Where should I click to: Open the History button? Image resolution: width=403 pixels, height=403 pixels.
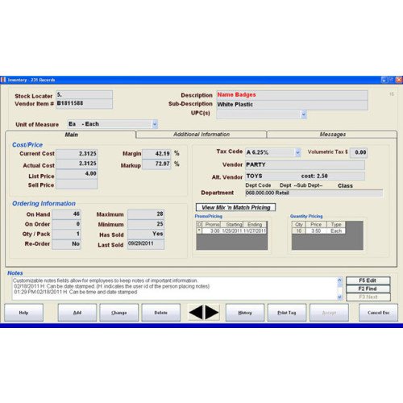pos(245,313)
